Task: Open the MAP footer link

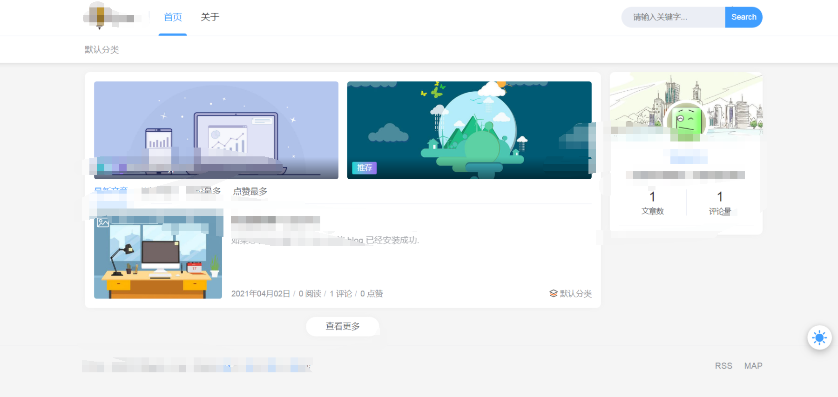Action: pos(753,366)
